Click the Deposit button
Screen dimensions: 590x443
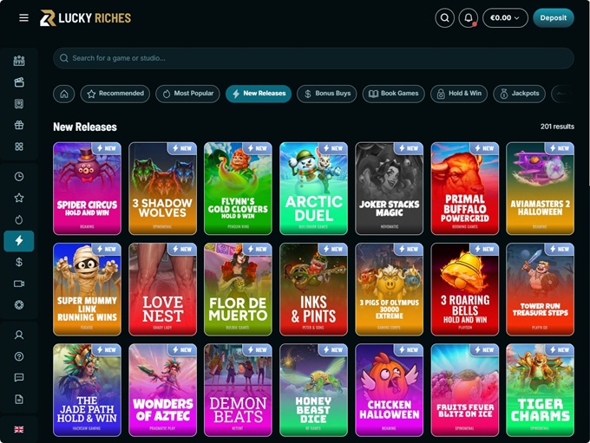(x=554, y=17)
